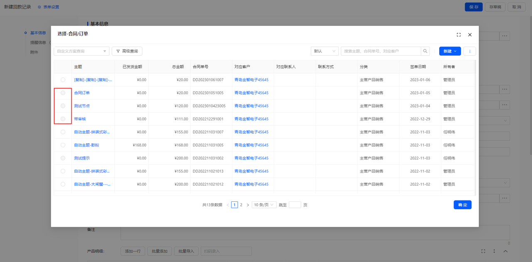Click the blue 确定 button
This screenshot has width=532, height=262.
(463, 205)
